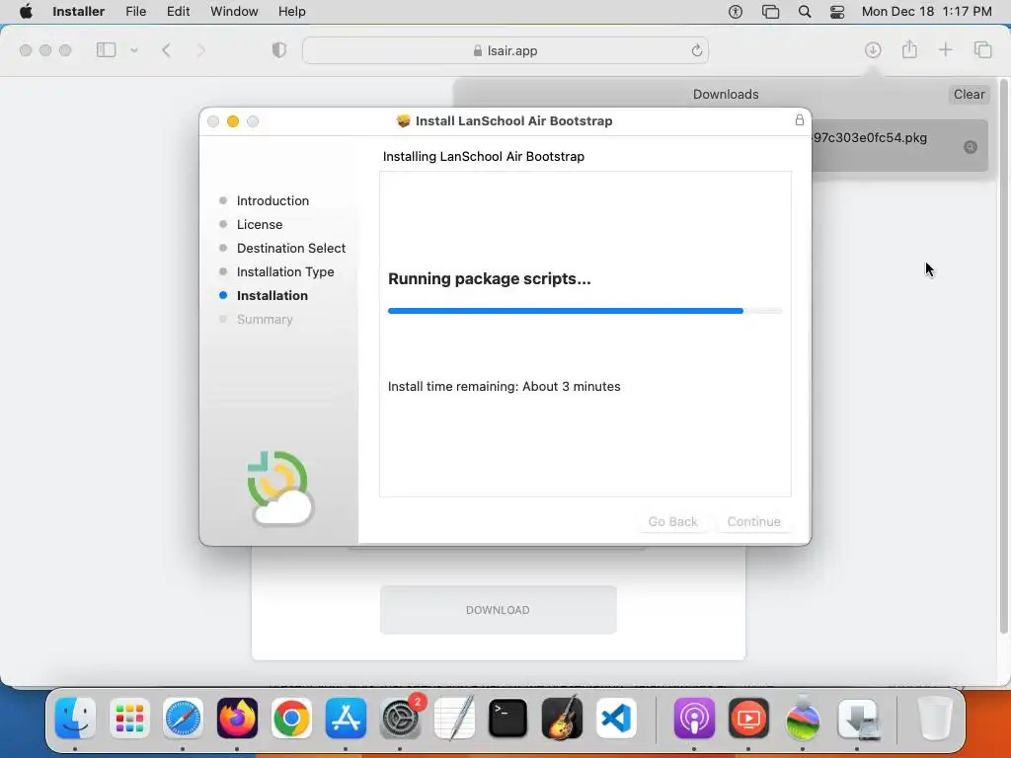Open the Window menu

tap(234, 12)
